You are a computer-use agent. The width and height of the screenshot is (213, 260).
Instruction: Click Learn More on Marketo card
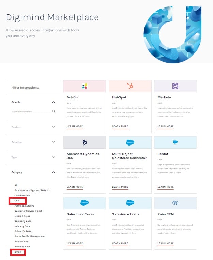click(x=166, y=126)
